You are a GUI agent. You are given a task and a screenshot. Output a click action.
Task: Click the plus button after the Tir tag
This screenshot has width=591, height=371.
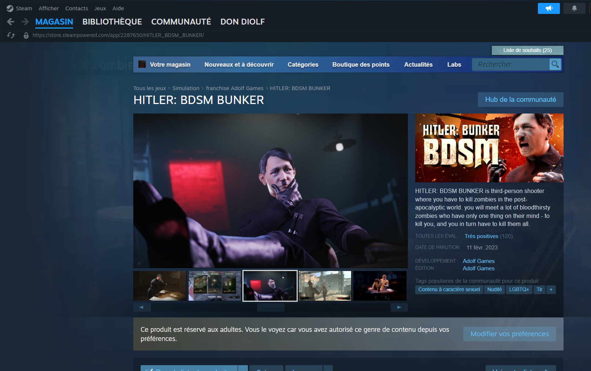pyautogui.click(x=551, y=290)
